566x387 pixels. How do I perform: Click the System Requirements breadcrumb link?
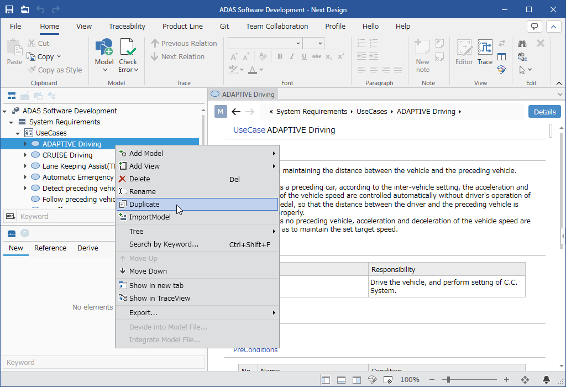pyautogui.click(x=312, y=112)
